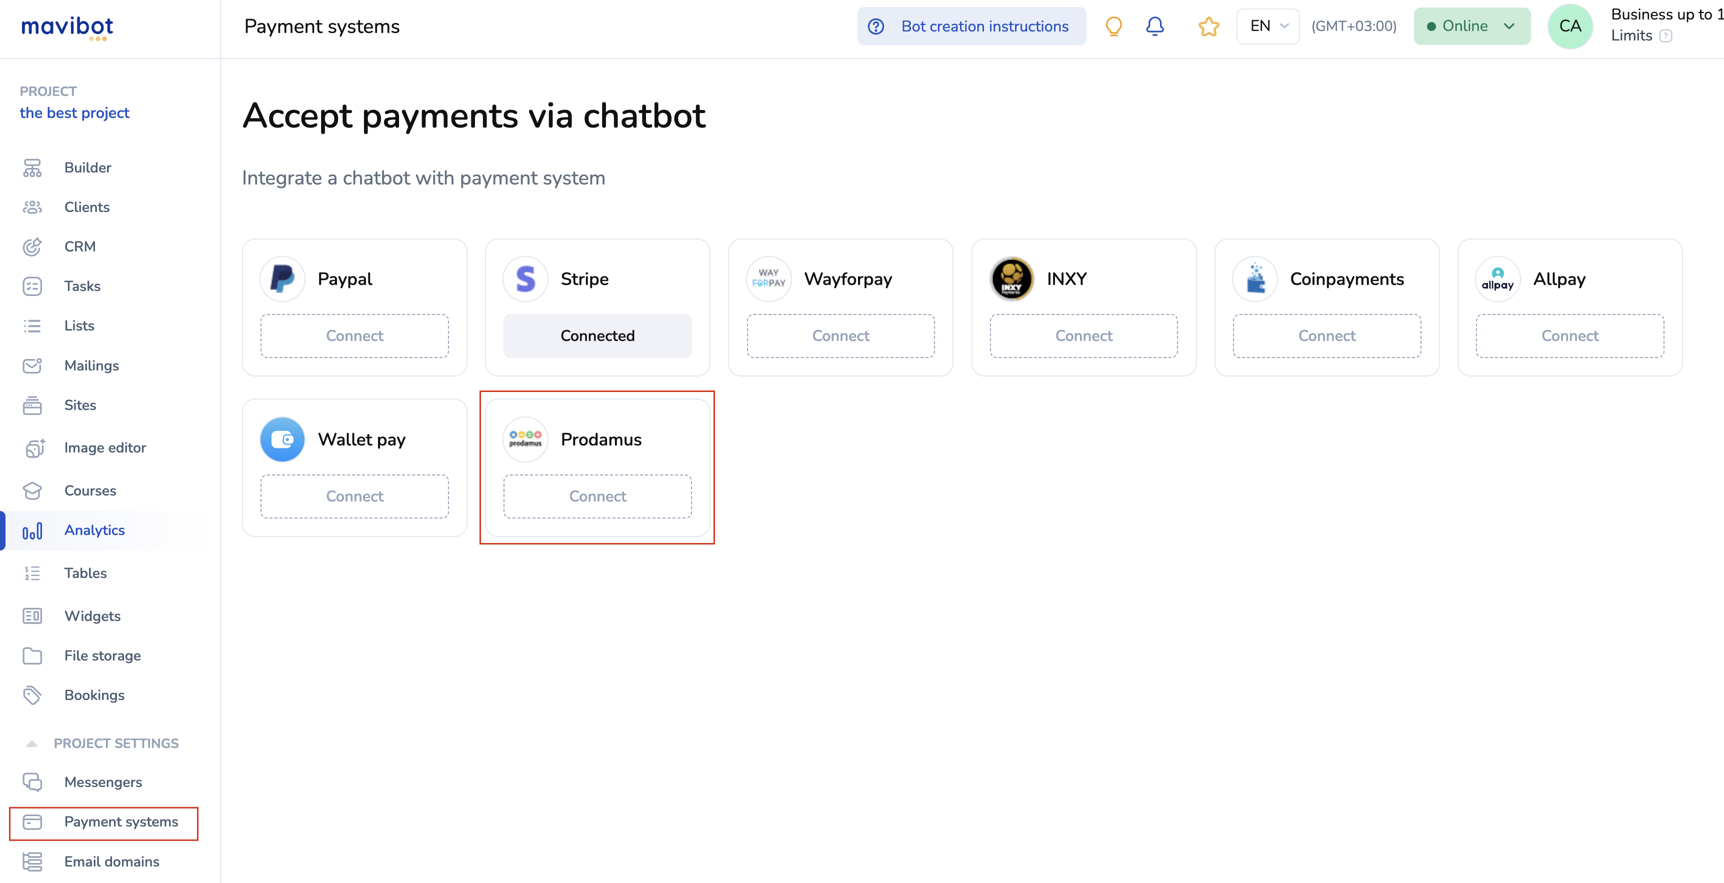The image size is (1724, 883).
Task: Open the Builder sidebar item
Action: point(87,167)
